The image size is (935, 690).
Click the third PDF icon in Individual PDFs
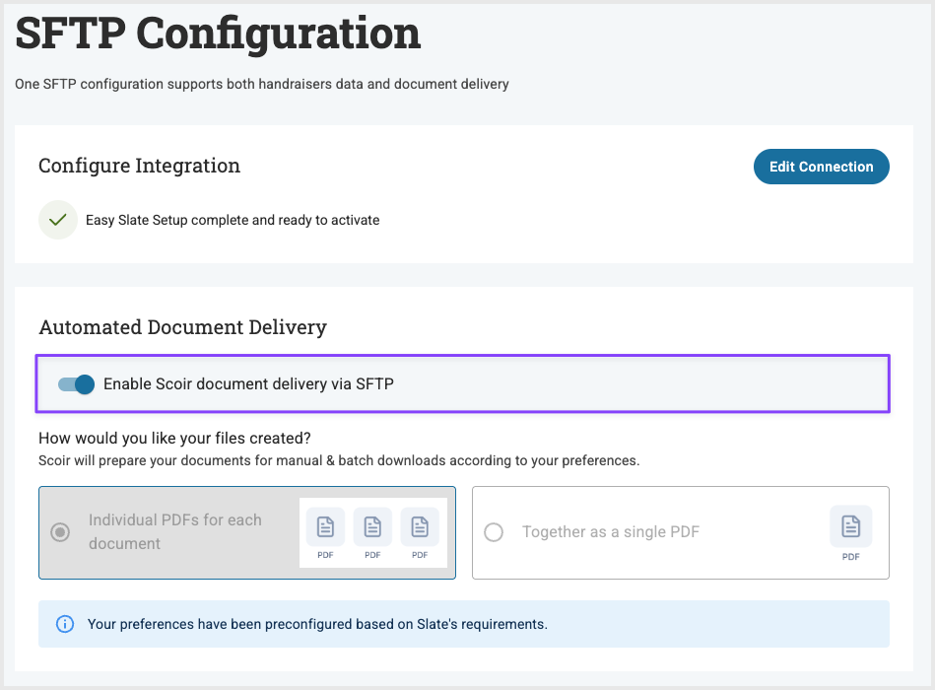[x=420, y=527]
